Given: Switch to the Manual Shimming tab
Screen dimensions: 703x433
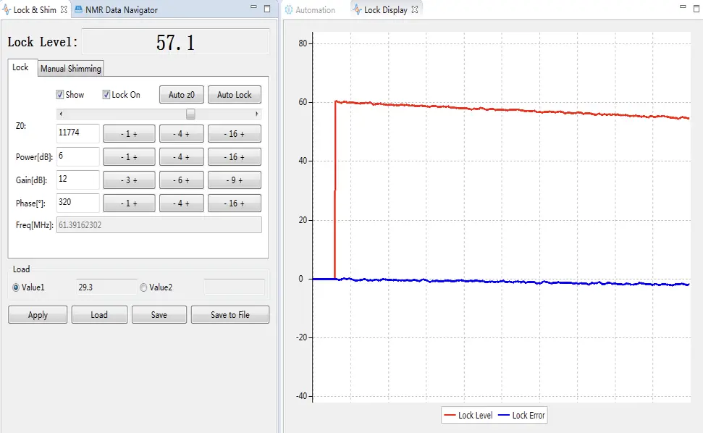Looking at the screenshot, I should click(71, 69).
